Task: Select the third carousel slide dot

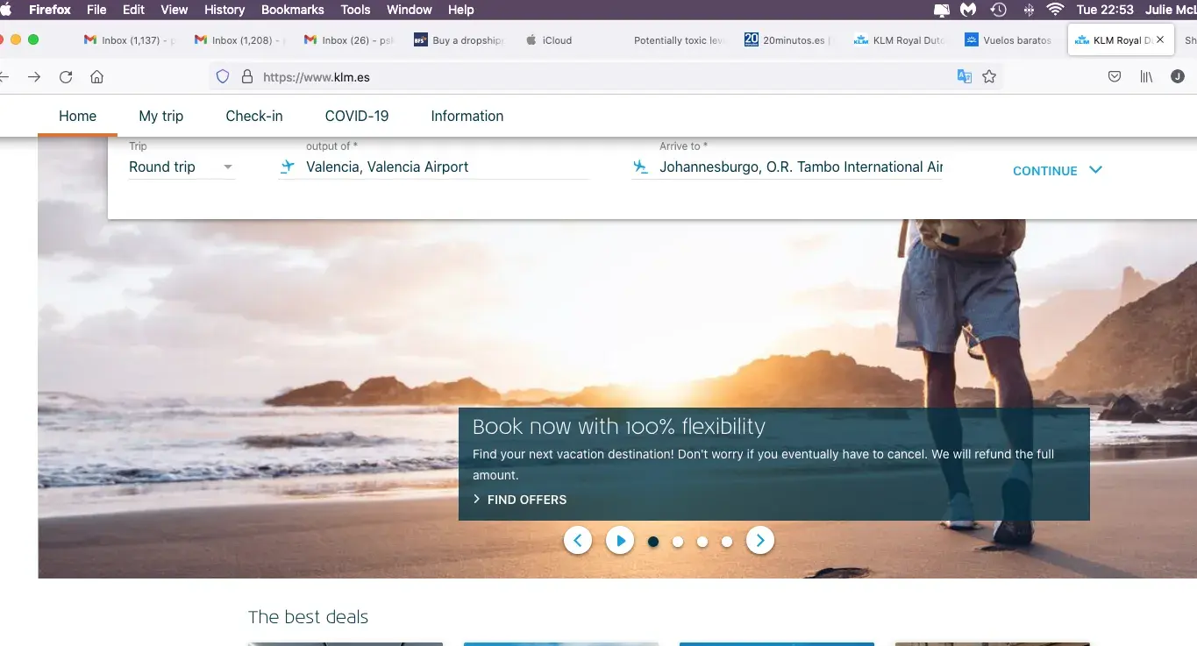Action: [702, 542]
